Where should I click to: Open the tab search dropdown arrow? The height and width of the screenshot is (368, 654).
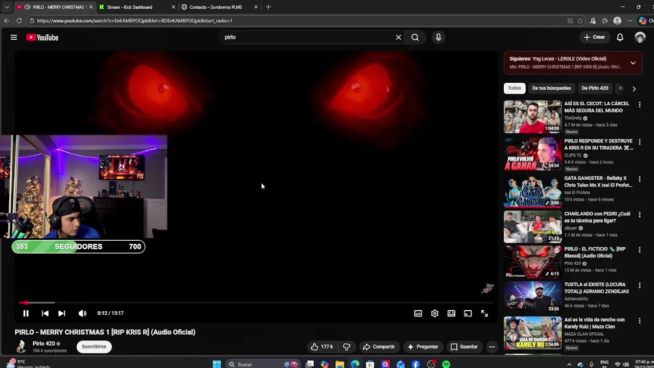tap(7, 7)
